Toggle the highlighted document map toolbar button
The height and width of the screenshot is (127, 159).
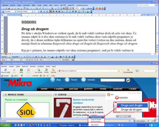click(x=67, y=8)
